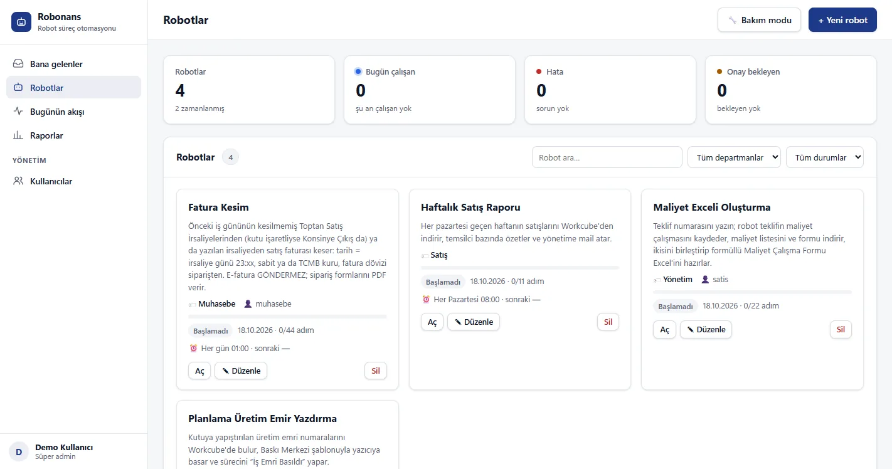This screenshot has height=469, width=892.
Task: Click the Demo Kullanıcı avatar circle
Action: pos(19,451)
